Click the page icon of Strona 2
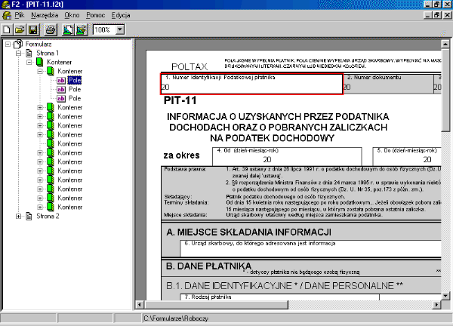Screen dimensions: 453x326 [29, 216]
